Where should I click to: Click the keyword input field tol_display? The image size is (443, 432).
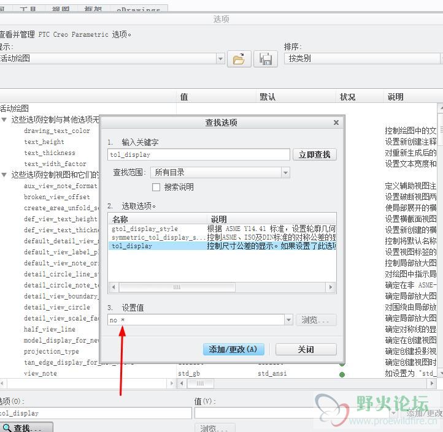pos(199,154)
